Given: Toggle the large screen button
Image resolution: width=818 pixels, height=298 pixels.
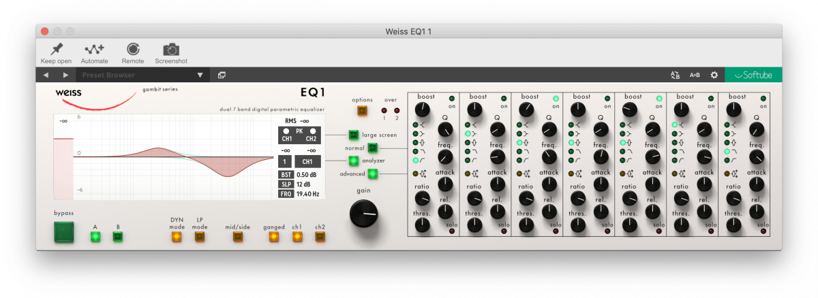Looking at the screenshot, I should 354,135.
